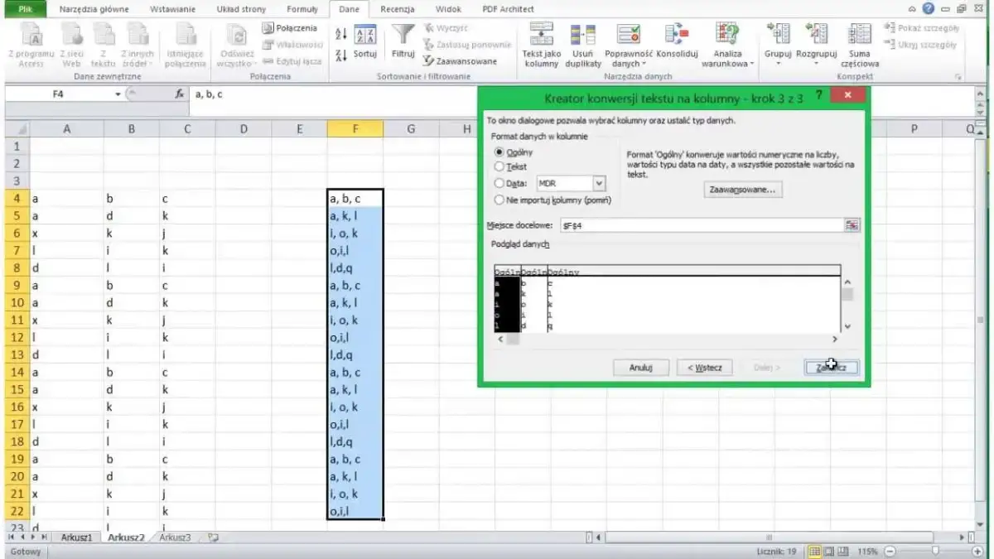Open the MDR date format dropdown
This screenshot has height=559, width=994.
(599, 183)
